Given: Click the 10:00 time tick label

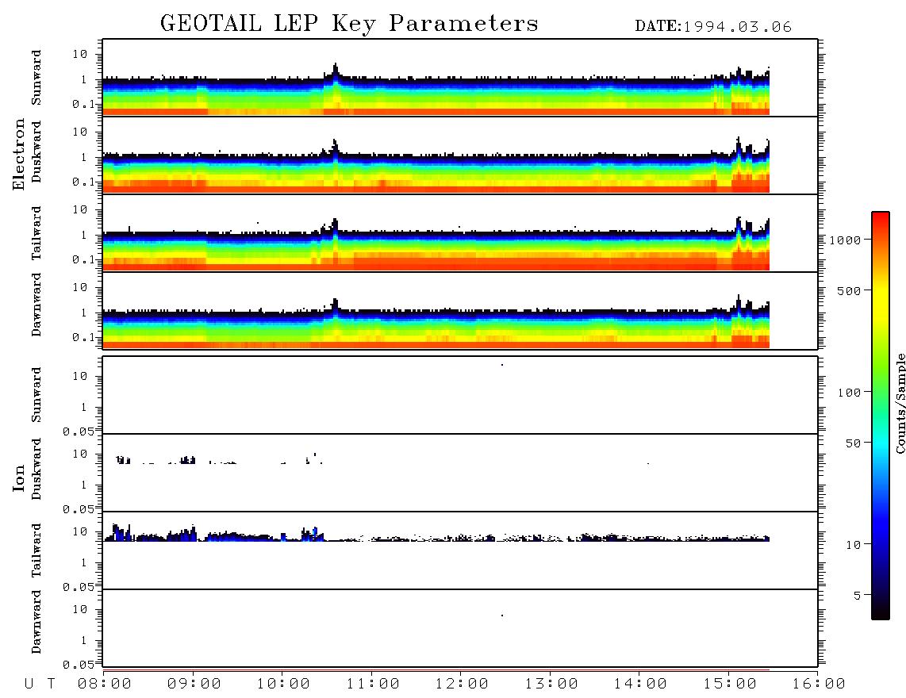Looking at the screenshot, I should point(283,685).
